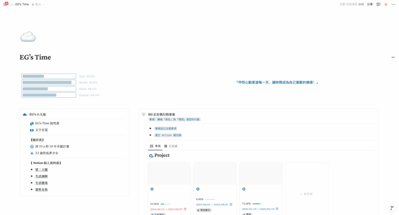399x215 pixels.
Task: Expand the 專案設立注意事項 toggle
Action: (151, 128)
